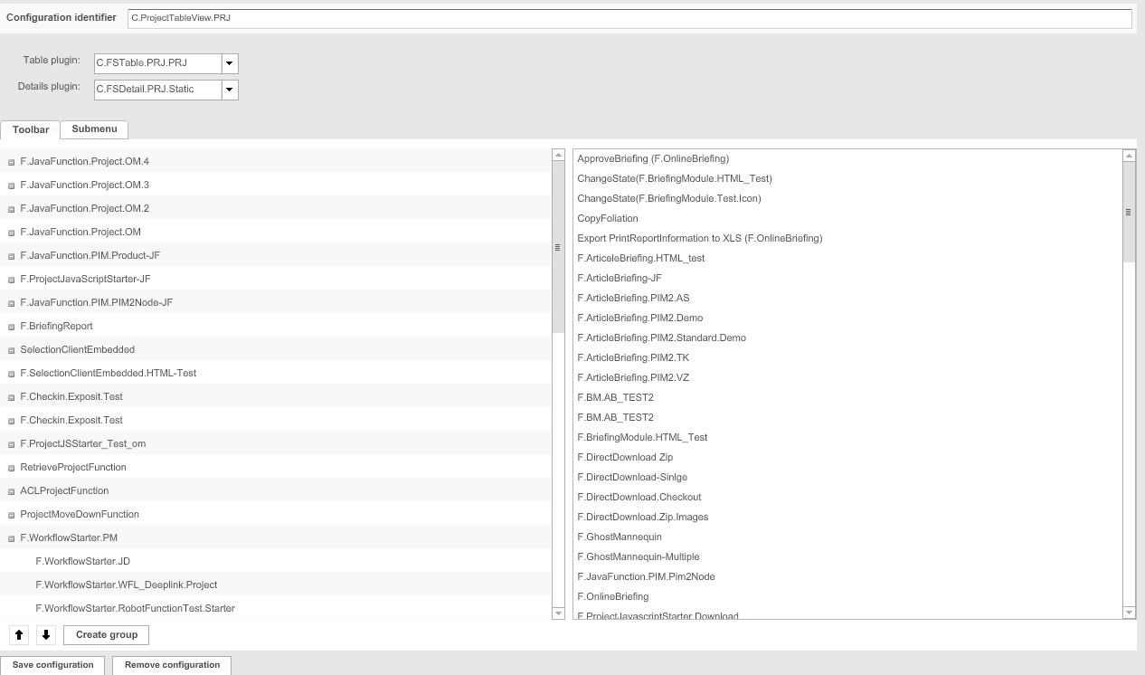This screenshot has width=1145, height=675.
Task: Click the box icon beside F.BriefingReport
Action: click(x=9, y=326)
